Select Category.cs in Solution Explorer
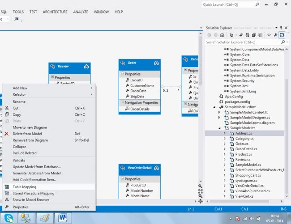 244,139
